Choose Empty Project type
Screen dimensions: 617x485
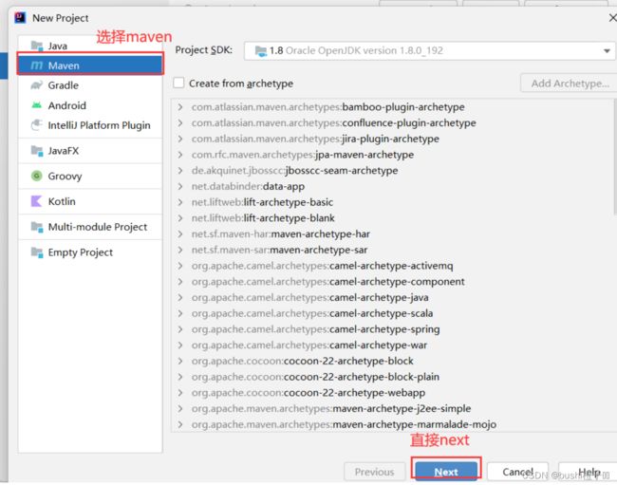click(x=90, y=252)
